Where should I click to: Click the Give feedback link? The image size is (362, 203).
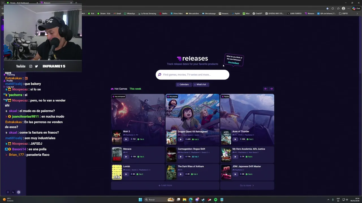tap(233, 63)
